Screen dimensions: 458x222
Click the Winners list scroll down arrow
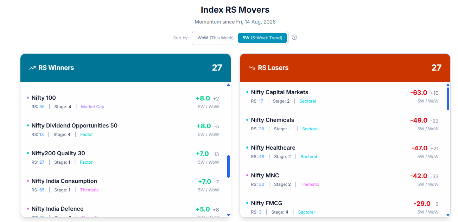point(228,215)
